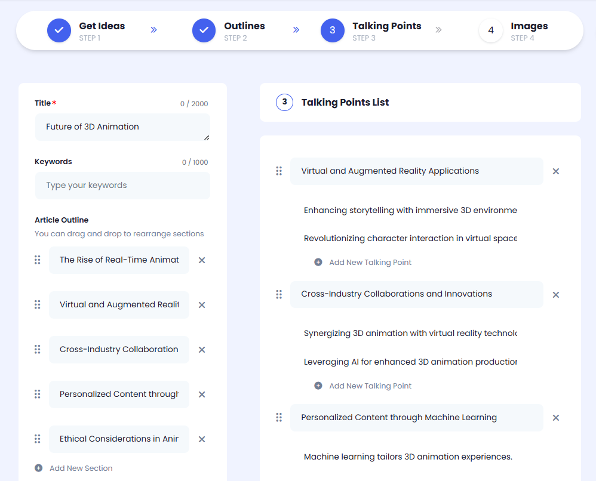Go to Talking Points step 3
Viewport: 596px width, 481px height.
[x=333, y=30]
